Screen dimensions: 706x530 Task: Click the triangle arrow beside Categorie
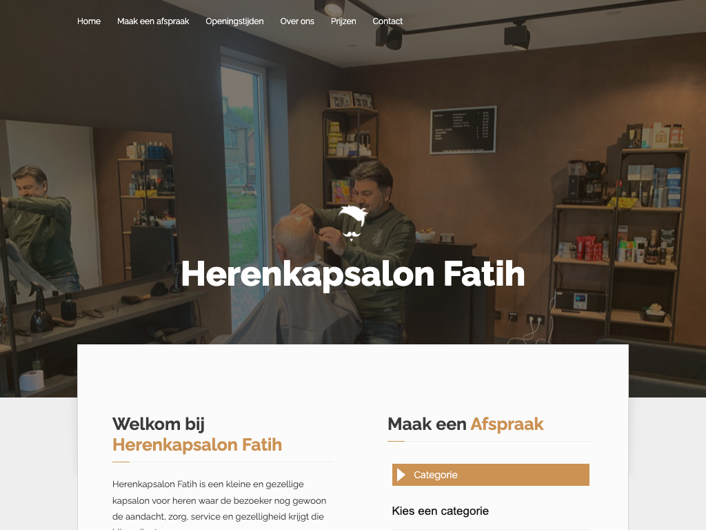pos(401,475)
